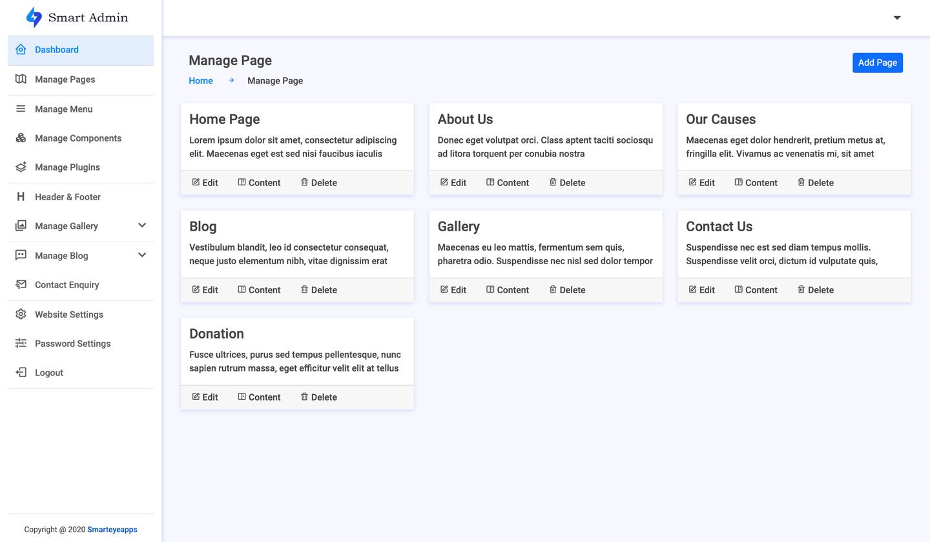930x542 pixels.
Task: Open the top-right user dropdown arrow
Action: pos(896,18)
